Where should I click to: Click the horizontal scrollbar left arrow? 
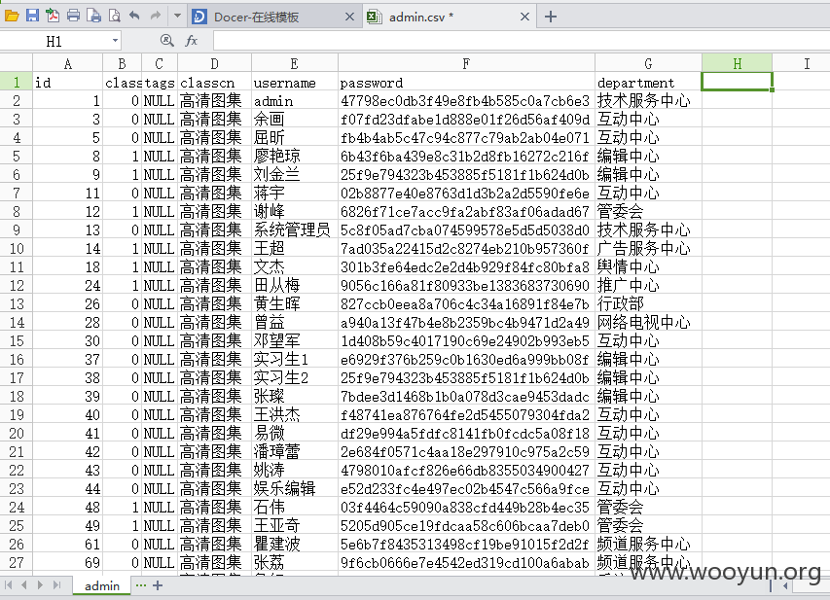[785, 585]
